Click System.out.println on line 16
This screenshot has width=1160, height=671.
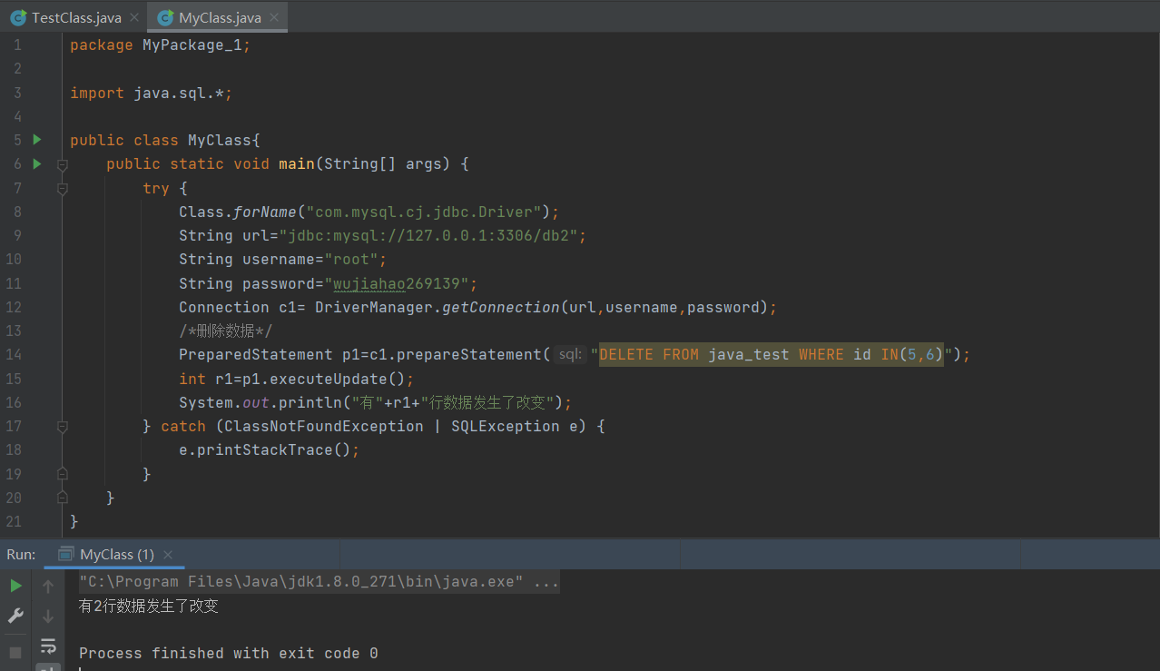[260, 402]
